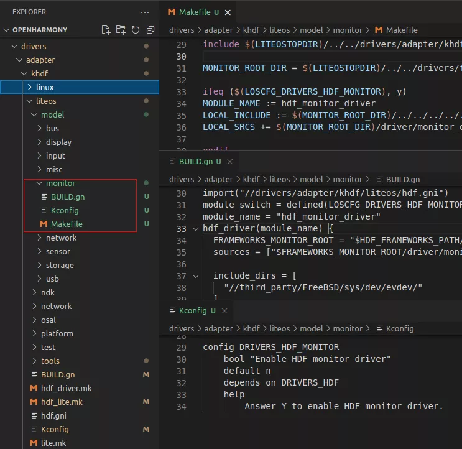Expand the platform folder

80,333
